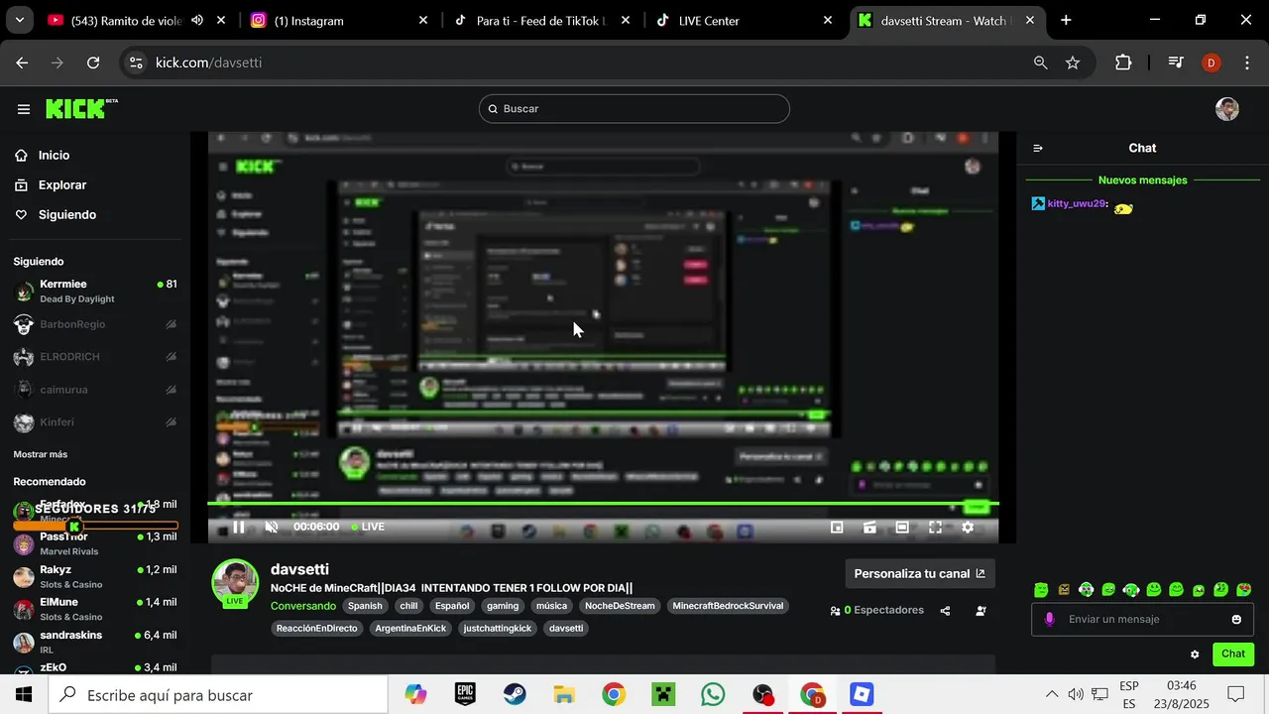The image size is (1269, 714).
Task: Open sandraskins recommended channel
Action: click(x=95, y=642)
